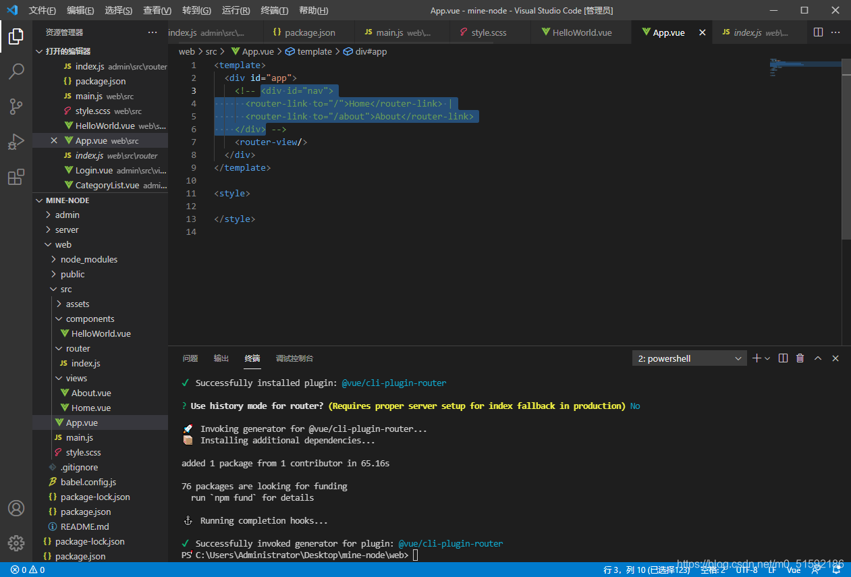This screenshot has width=851, height=577.
Task: Click the Manage gear icon
Action: pyautogui.click(x=16, y=543)
